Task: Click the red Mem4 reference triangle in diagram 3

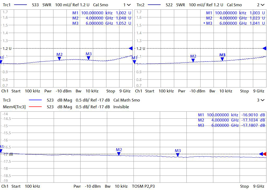Action: point(265,154)
